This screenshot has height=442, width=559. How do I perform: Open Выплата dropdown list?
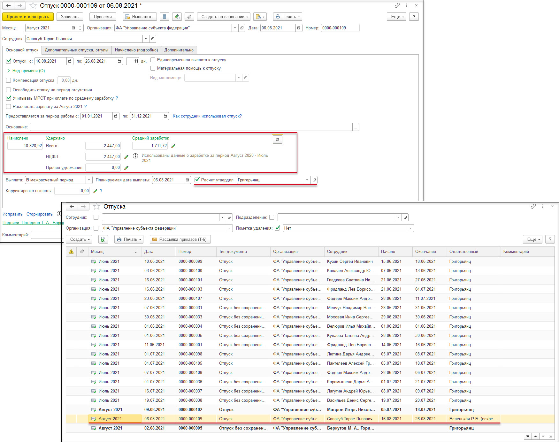pyautogui.click(x=89, y=180)
